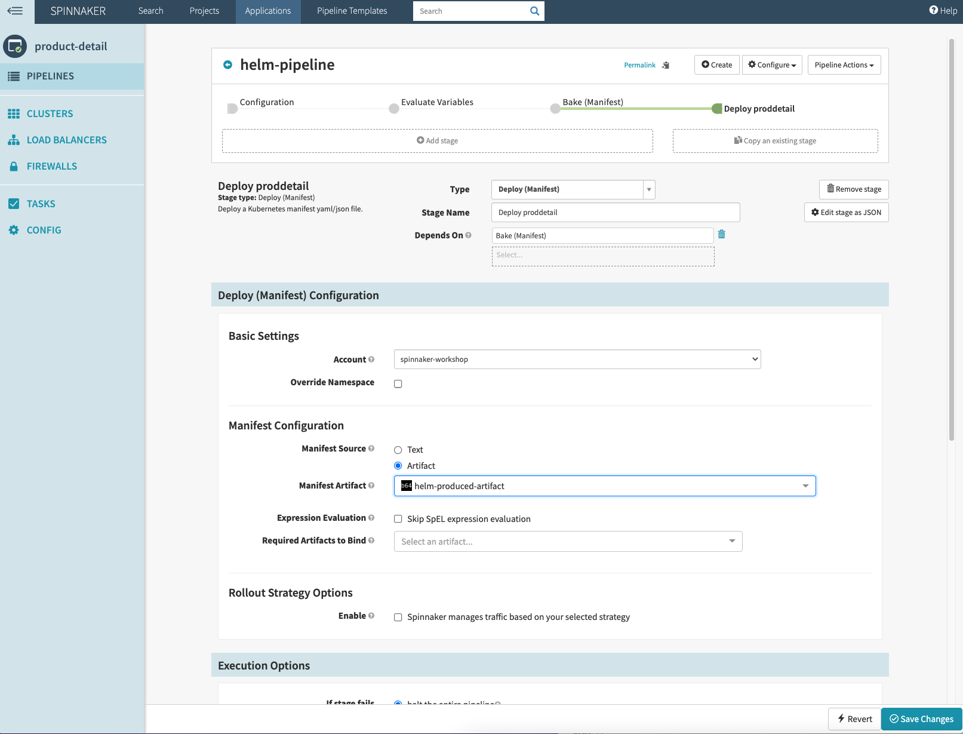Enable the Override Namespace checkbox
Viewport: 963px width, 734px height.
(398, 383)
